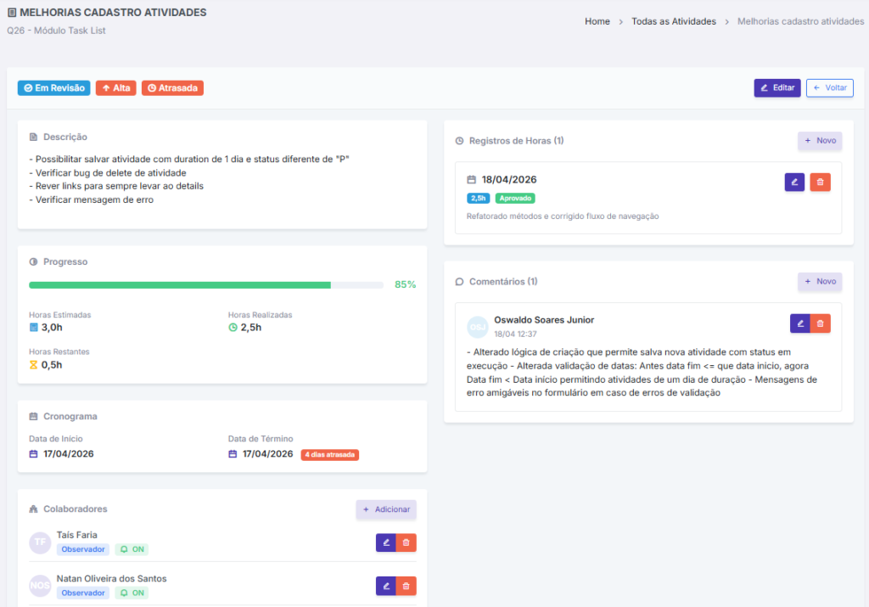
Task: Click Voltar to go back
Action: (829, 87)
